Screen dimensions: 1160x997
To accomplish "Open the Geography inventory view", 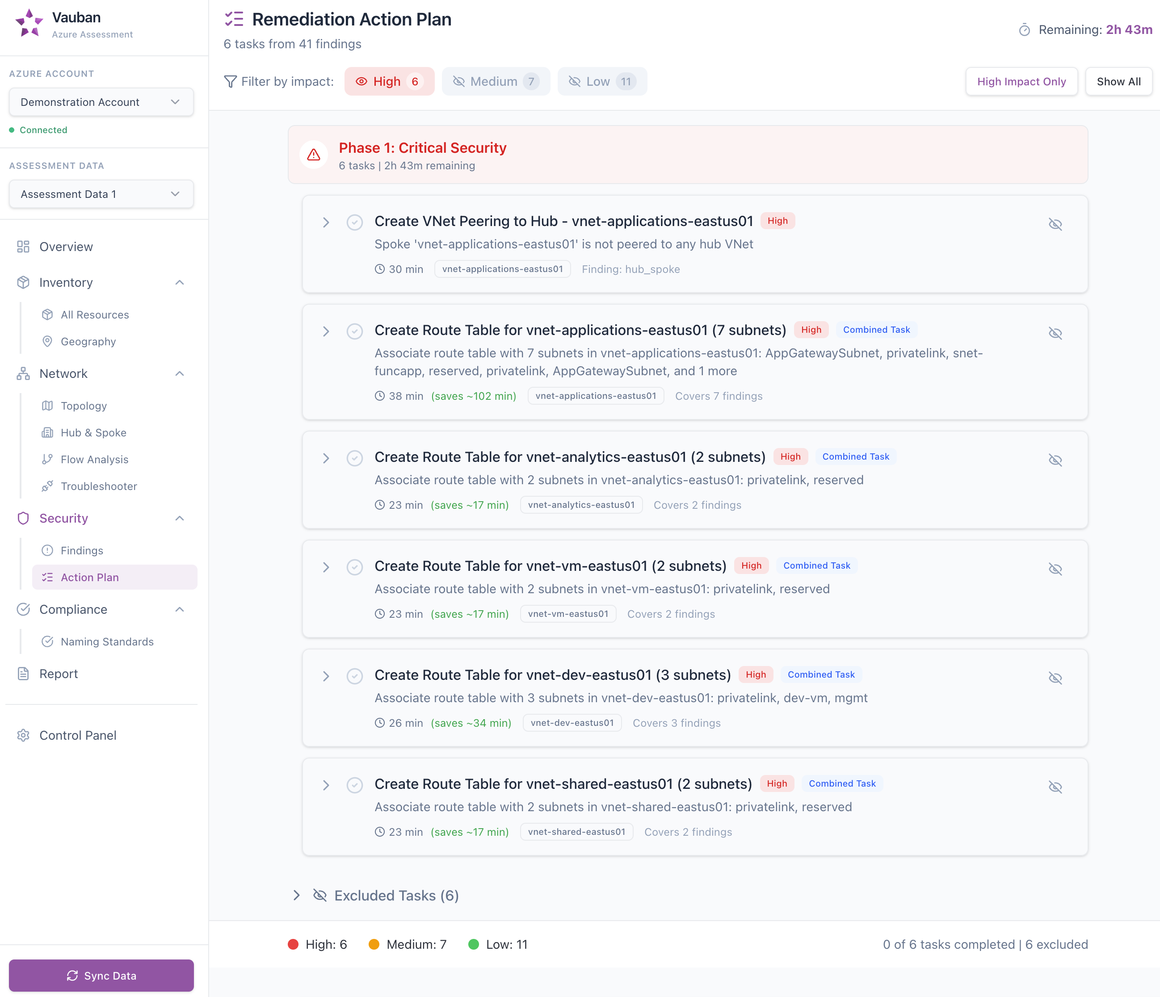I will [x=88, y=341].
